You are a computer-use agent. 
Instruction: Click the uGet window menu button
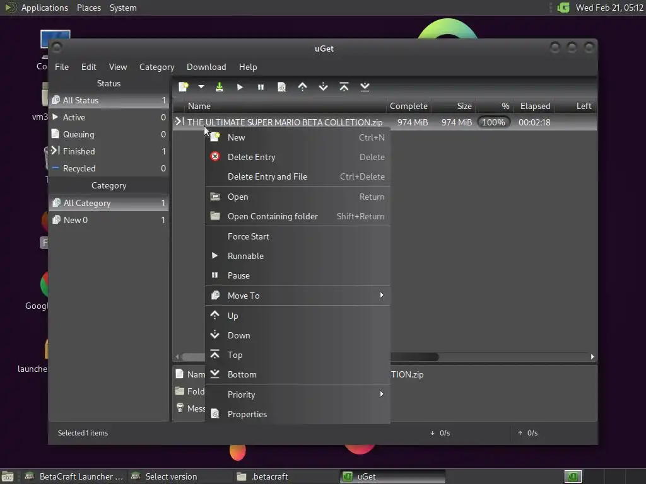(57, 48)
